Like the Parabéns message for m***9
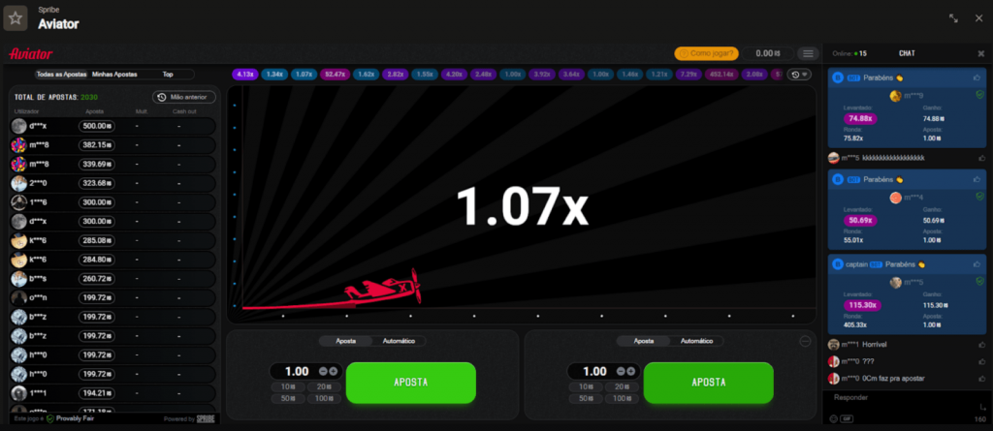The width and height of the screenshot is (993, 431). (976, 77)
